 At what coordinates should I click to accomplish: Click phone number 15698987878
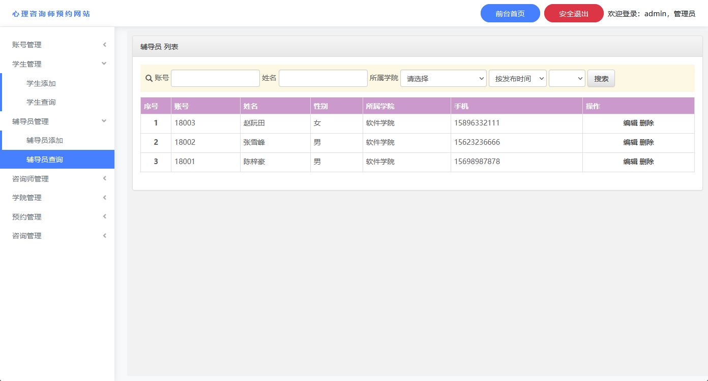pyautogui.click(x=477, y=162)
